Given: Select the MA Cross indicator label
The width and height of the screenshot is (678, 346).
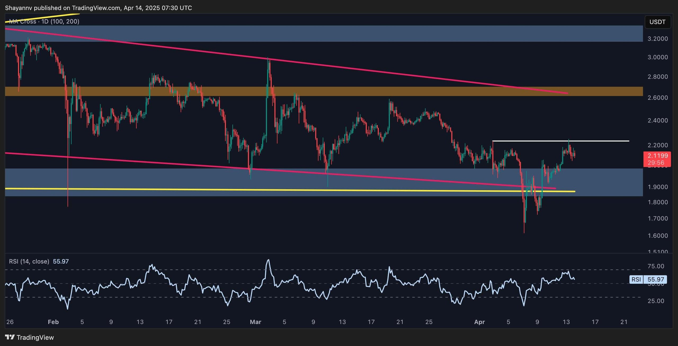Looking at the screenshot, I should 44,21.
